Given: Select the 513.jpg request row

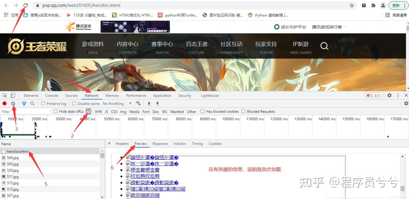Looking at the screenshot, I should pyautogui.click(x=50, y=189).
